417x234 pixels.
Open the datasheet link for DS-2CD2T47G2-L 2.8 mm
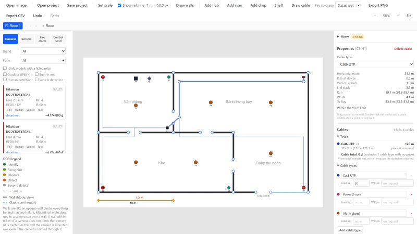click(x=13, y=115)
